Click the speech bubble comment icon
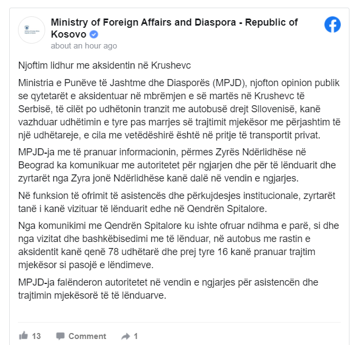This screenshot has width=356, height=345. (60, 336)
